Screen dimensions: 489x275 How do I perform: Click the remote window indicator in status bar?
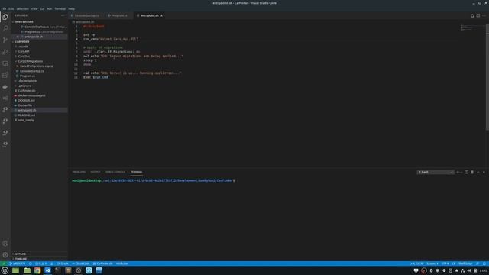tap(4, 264)
